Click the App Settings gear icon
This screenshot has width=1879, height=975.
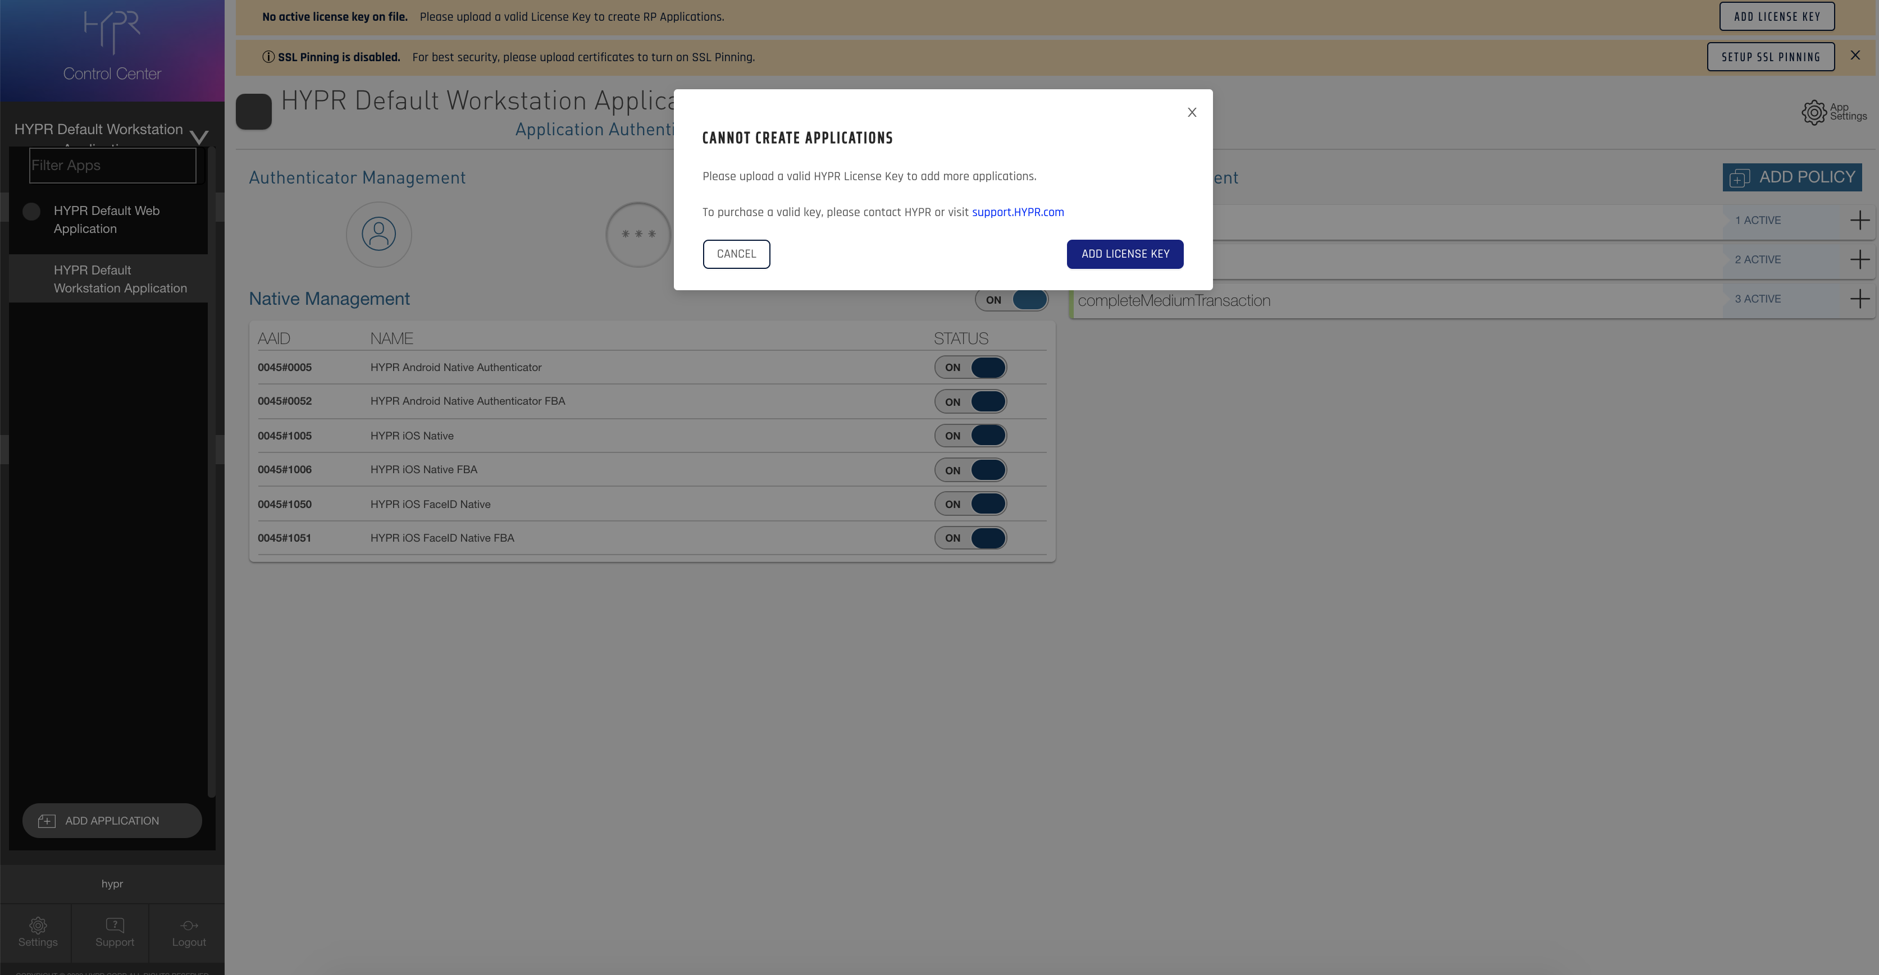click(x=1813, y=112)
